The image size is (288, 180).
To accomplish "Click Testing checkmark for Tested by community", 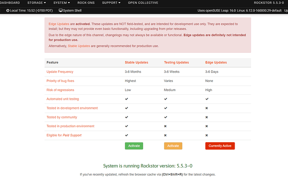I will (x=166, y=117).
